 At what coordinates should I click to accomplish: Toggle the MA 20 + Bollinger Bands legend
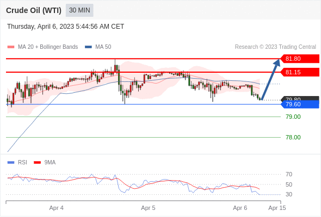pyautogui.click(x=42, y=47)
